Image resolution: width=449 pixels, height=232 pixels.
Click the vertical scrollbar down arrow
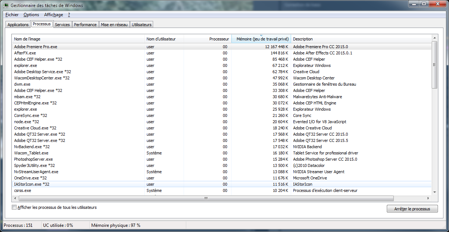click(x=435, y=192)
